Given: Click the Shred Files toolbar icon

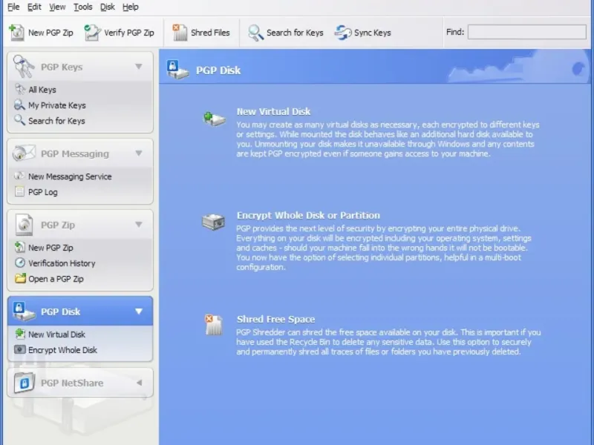Looking at the screenshot, I should pyautogui.click(x=180, y=33).
